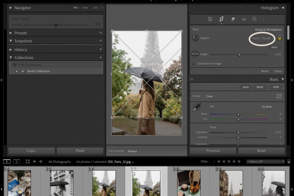Go back with the left arrow in filmstrip bar
Screen dimensions: 294x196
[34, 162]
